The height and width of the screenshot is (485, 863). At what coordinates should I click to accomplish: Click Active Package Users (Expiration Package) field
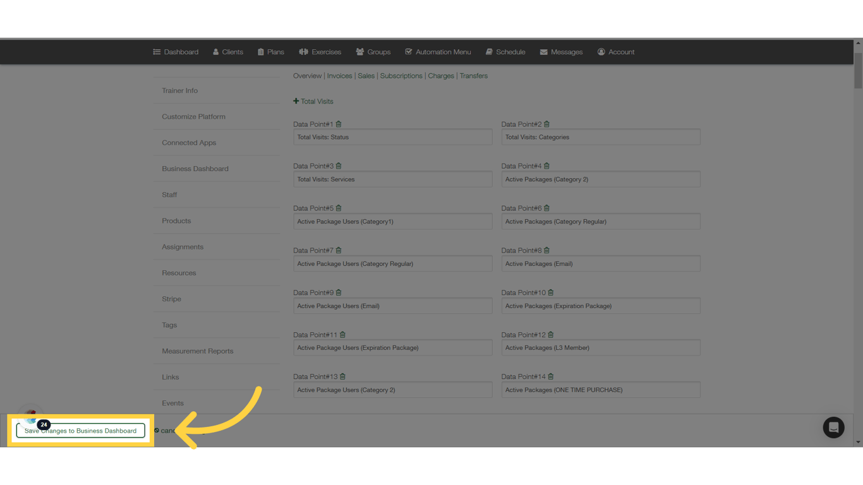click(x=392, y=348)
